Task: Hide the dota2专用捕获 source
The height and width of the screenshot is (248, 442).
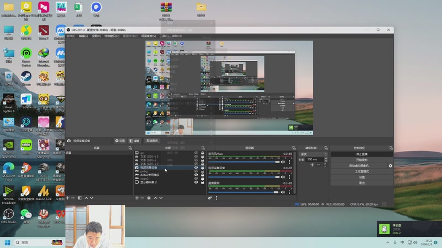Action: pyautogui.click(x=196, y=175)
